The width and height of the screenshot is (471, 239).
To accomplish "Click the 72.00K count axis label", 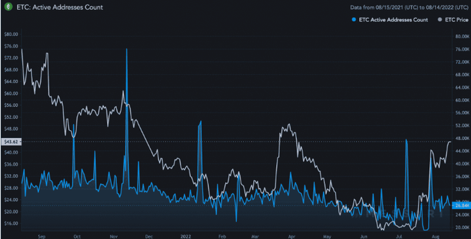I will point(462,62).
